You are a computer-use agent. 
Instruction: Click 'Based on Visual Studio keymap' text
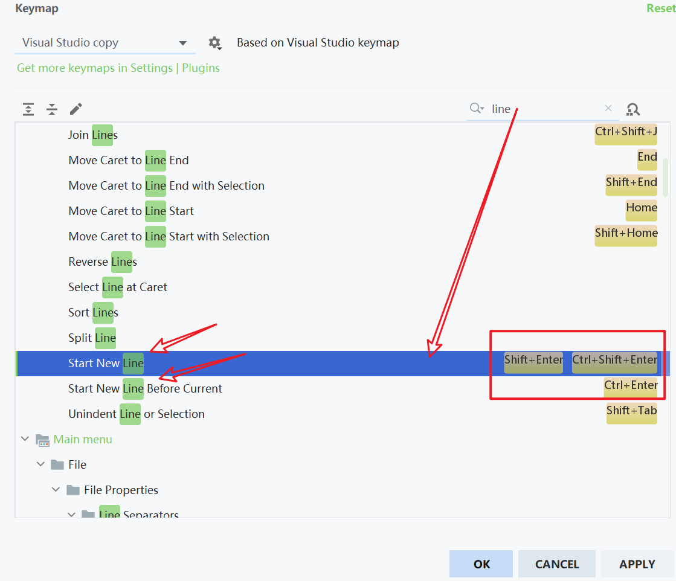point(318,43)
